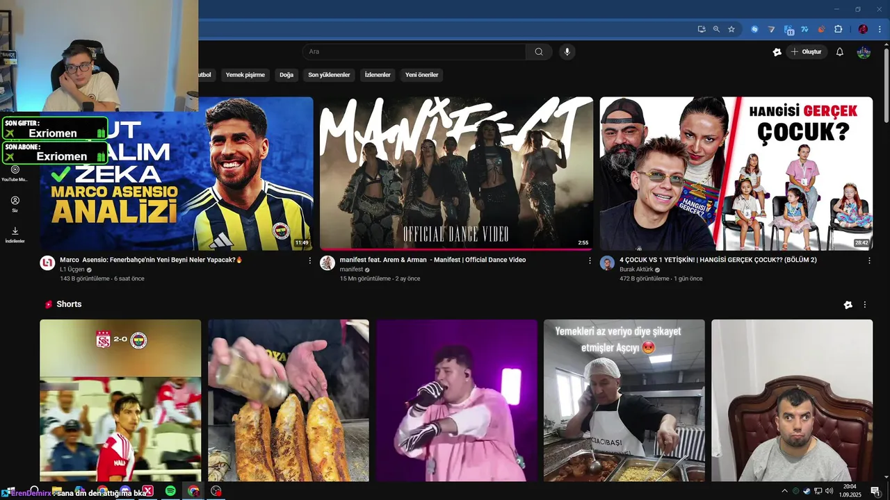Open Manifest Official Dance Video title
The width and height of the screenshot is (890, 500).
click(x=432, y=260)
